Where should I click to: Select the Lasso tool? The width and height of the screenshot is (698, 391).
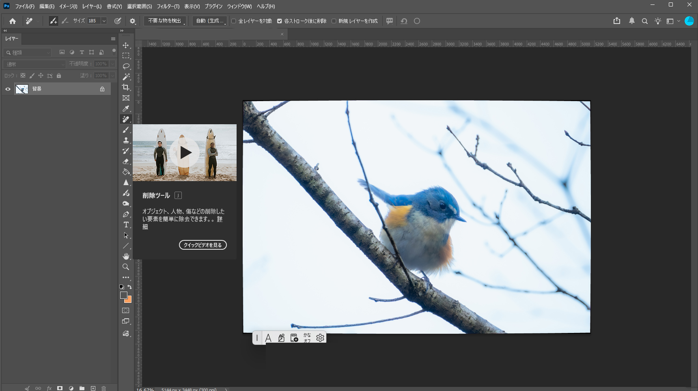126,66
